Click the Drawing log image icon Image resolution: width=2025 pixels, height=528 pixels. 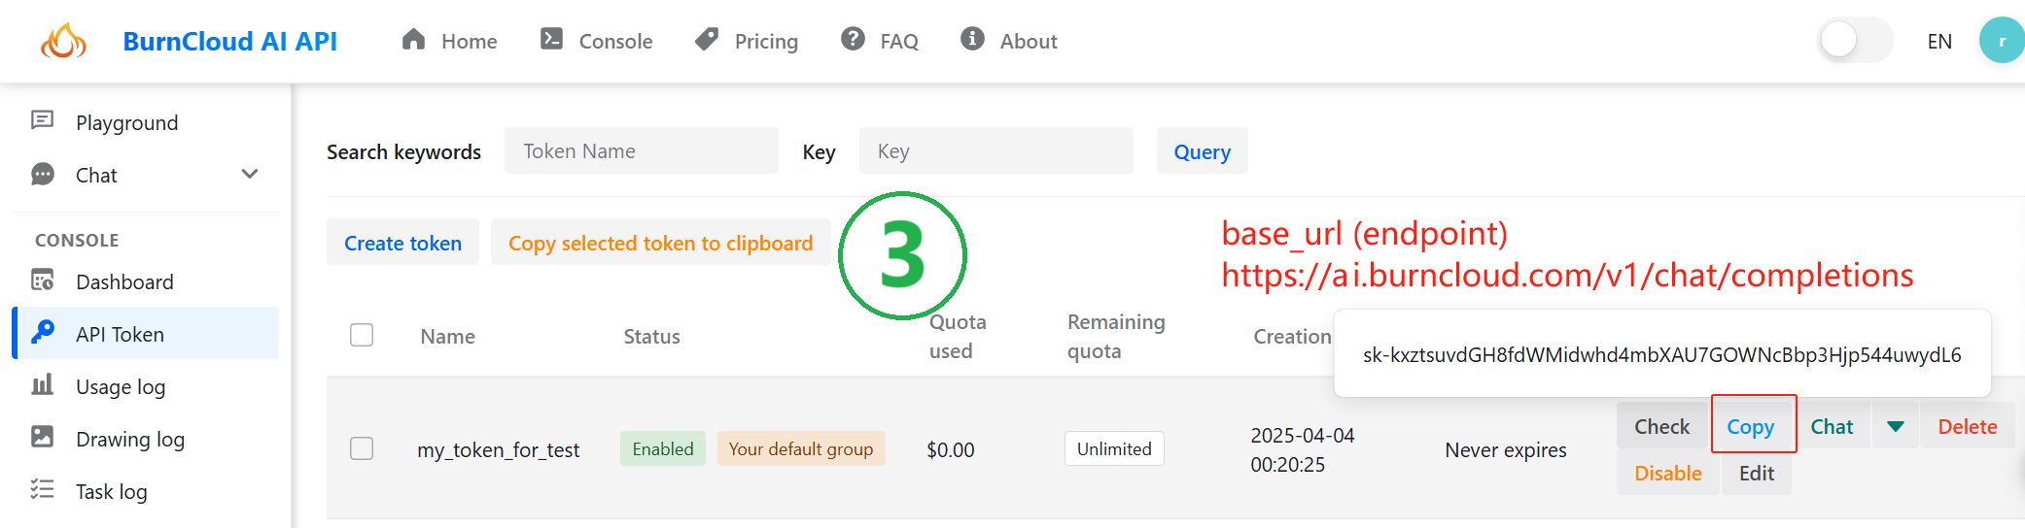[43, 438]
